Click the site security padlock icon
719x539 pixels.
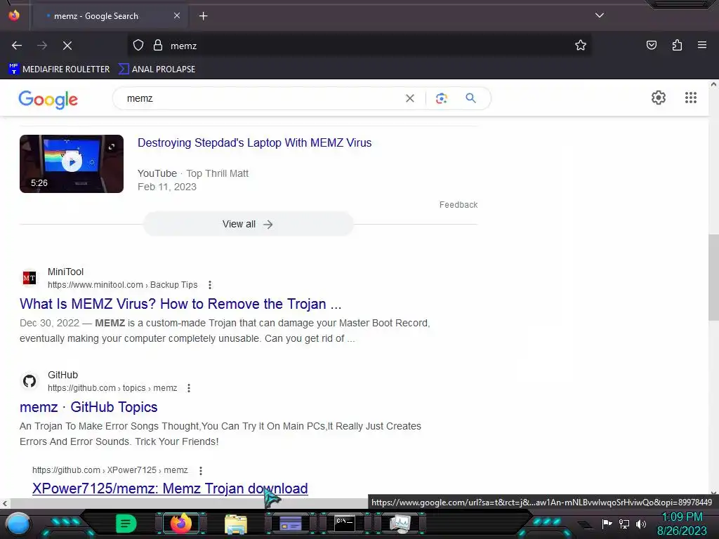[158, 46]
